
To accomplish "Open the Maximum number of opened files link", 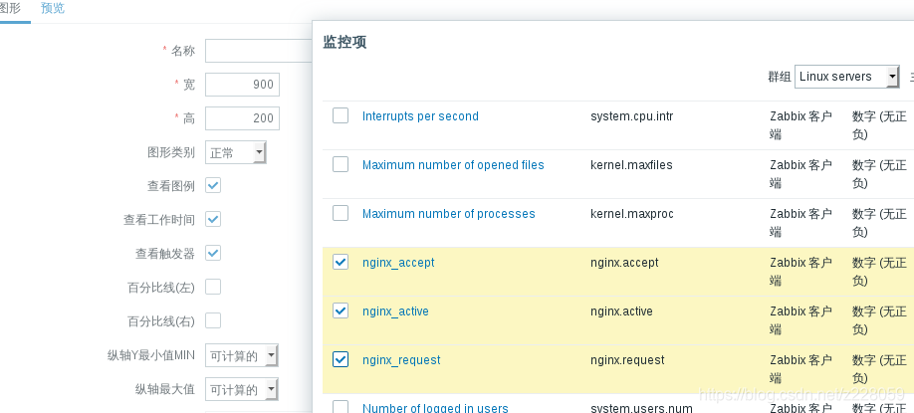I will 453,165.
